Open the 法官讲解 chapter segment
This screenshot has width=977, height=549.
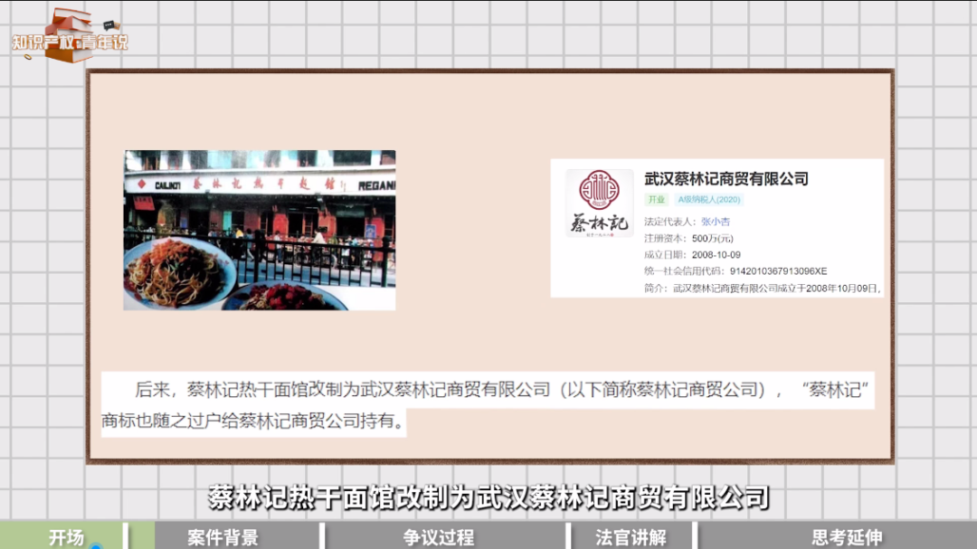[631, 537]
